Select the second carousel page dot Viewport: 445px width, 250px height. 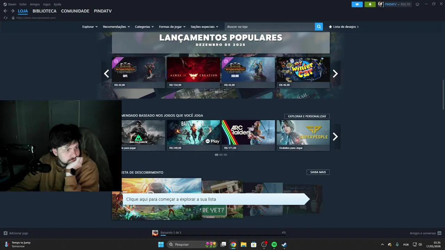(x=221, y=155)
